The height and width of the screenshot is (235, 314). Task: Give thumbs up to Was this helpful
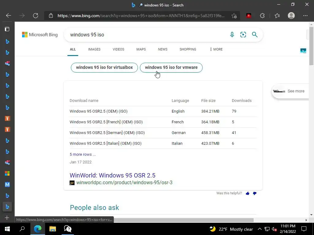(247, 193)
